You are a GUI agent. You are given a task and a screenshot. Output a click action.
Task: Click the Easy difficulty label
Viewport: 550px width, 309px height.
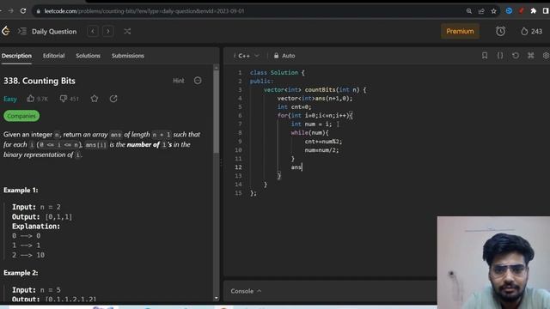pos(10,100)
